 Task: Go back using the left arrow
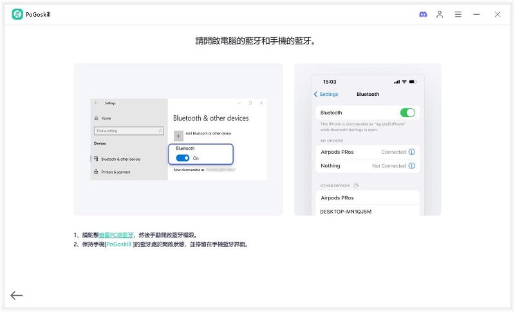pos(17,295)
